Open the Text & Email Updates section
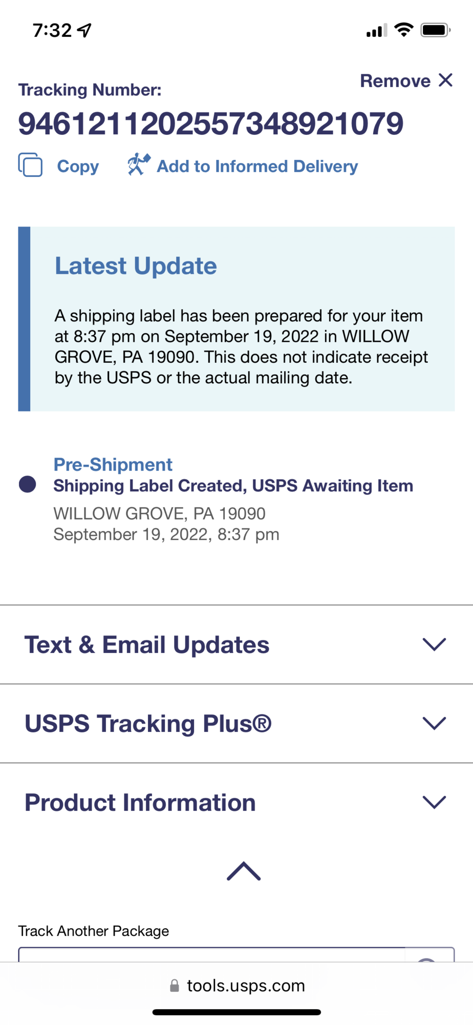The height and width of the screenshot is (1025, 473). 147,645
